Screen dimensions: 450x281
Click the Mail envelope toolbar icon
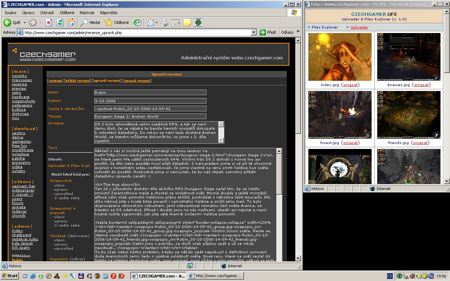150,22
